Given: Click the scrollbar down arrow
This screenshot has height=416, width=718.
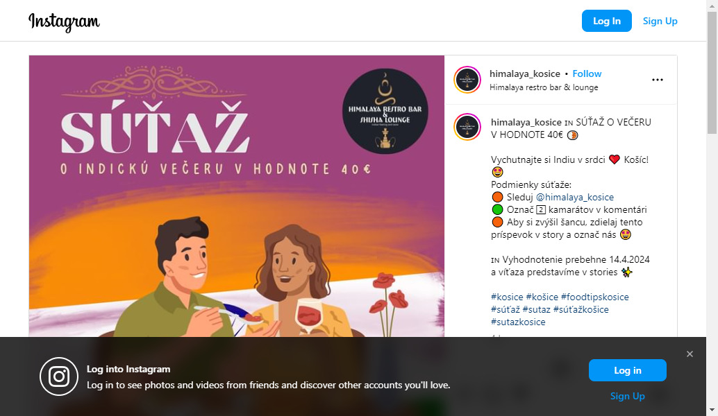Looking at the screenshot, I should click(712, 410).
